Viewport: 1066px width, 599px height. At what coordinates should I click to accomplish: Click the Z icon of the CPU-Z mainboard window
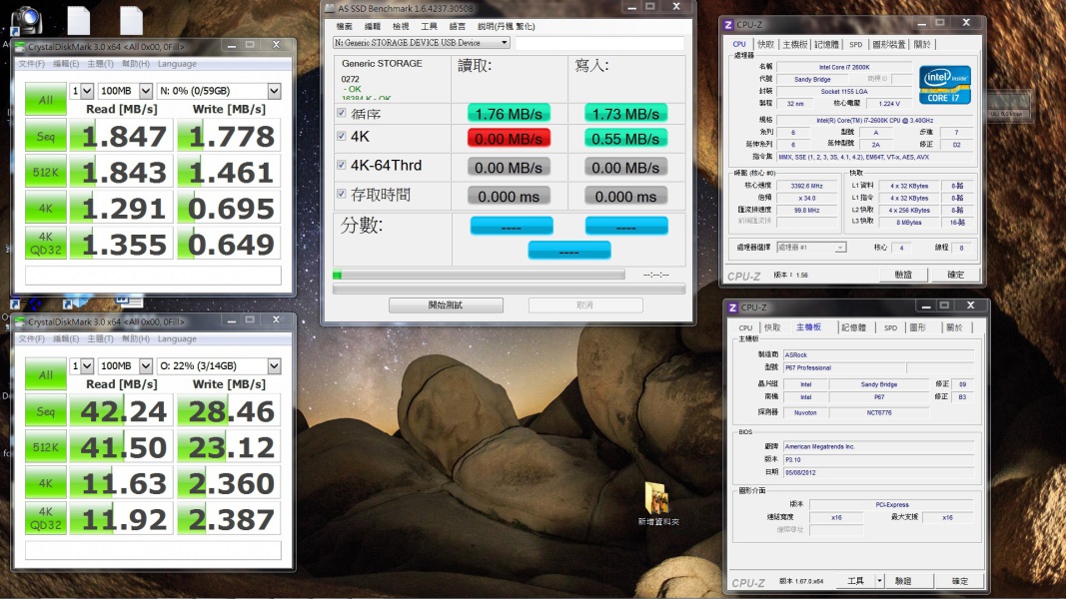[733, 307]
